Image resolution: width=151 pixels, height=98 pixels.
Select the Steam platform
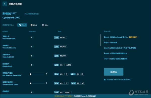tap(22, 25)
